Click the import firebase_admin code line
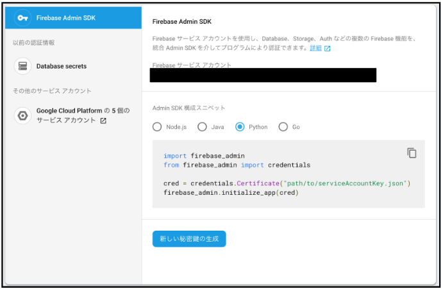Viewport: 443px width, 289px height. pyautogui.click(x=204, y=156)
